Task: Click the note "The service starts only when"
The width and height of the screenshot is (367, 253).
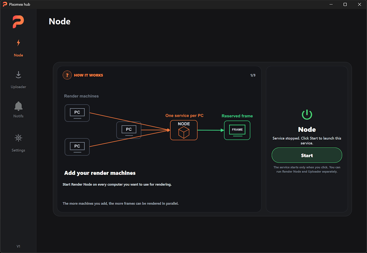Action: [x=307, y=169]
